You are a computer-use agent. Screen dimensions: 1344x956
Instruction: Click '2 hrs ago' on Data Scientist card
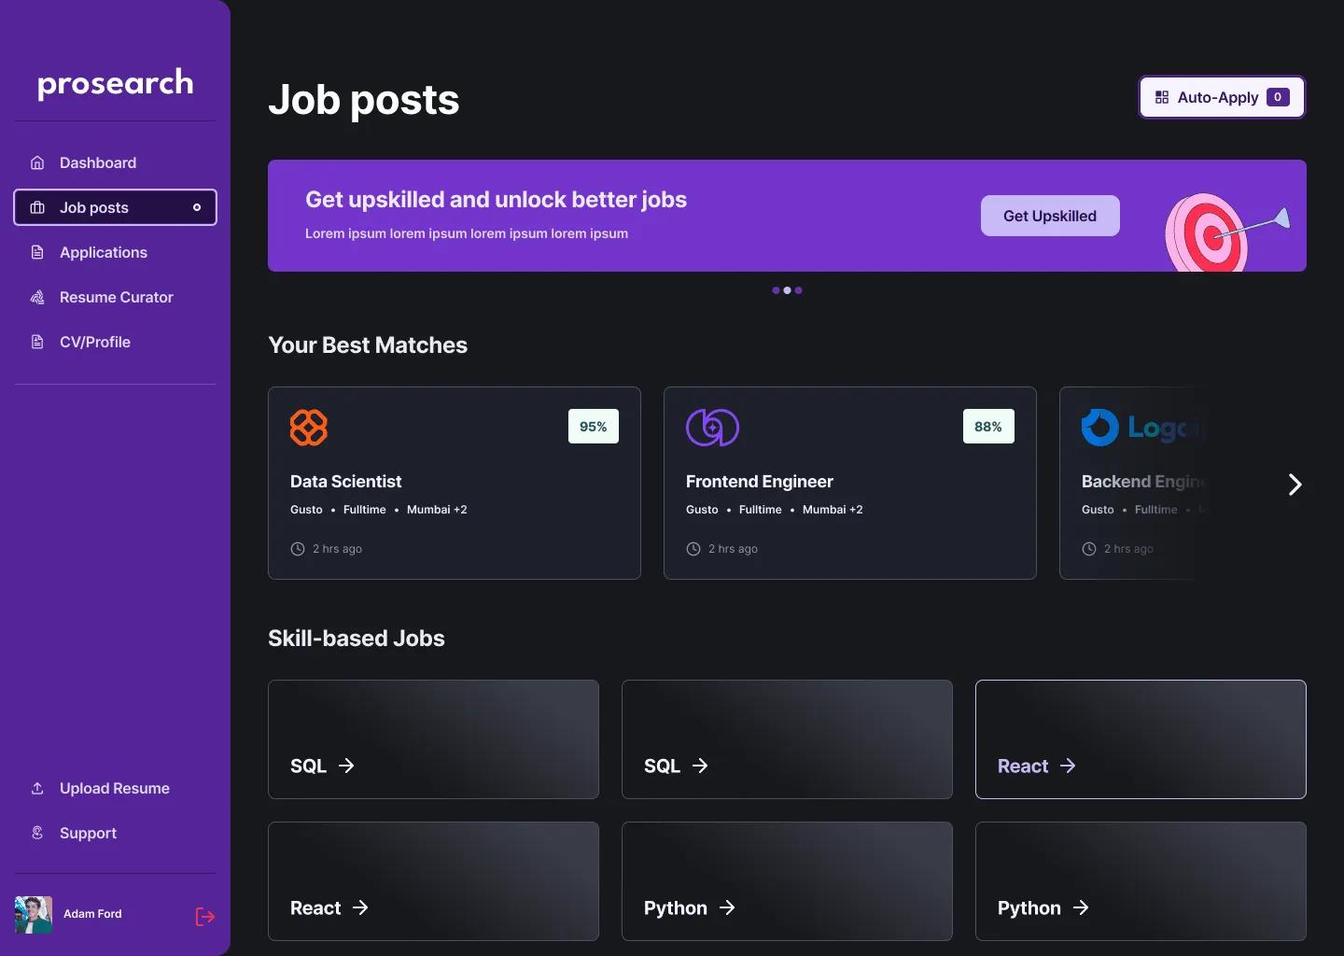337,549
